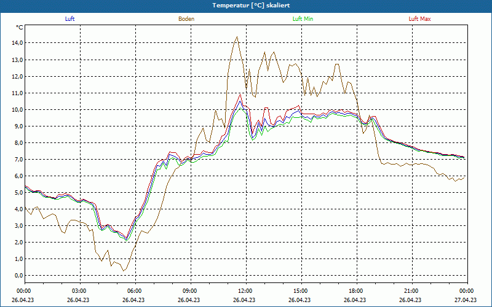Click the 'Luft Max' legend label
Image resolution: width=492 pixels, height=307 pixels.
pyautogui.click(x=419, y=19)
